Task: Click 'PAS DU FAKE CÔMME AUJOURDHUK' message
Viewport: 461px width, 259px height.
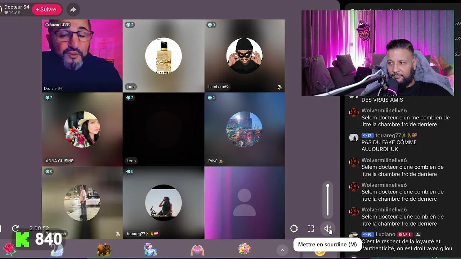Action: click(389, 146)
